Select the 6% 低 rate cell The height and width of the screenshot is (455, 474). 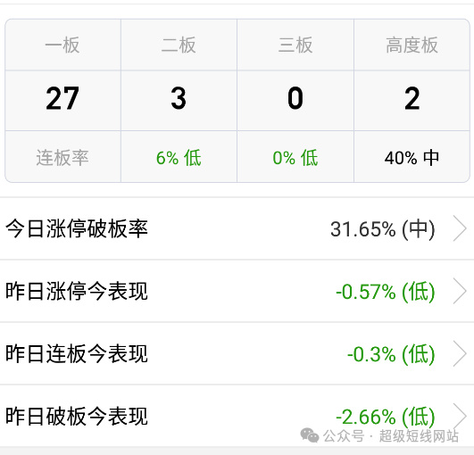pos(179,158)
